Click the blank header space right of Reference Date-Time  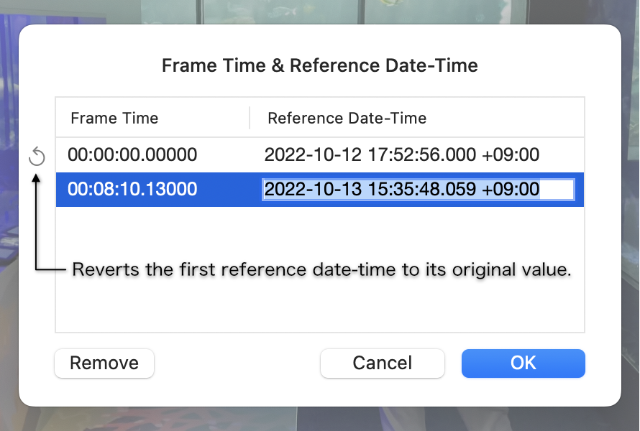point(503,118)
